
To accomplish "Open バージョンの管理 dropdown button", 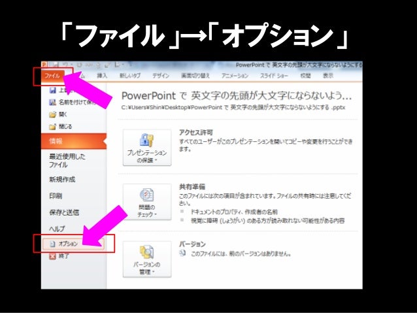I will tap(147, 259).
